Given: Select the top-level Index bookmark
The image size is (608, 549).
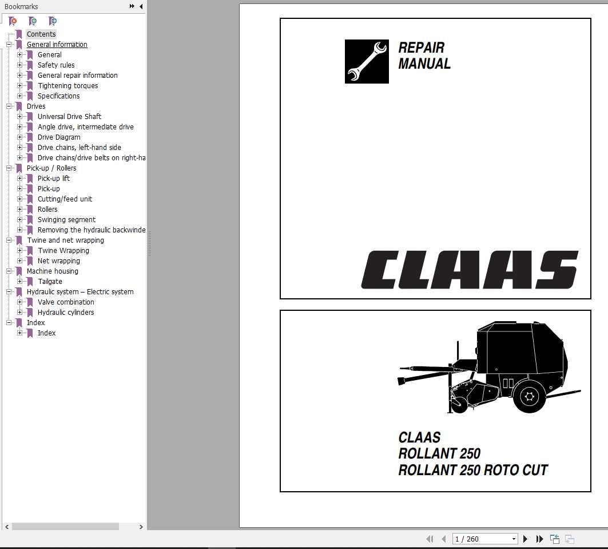Looking at the screenshot, I should 35,323.
